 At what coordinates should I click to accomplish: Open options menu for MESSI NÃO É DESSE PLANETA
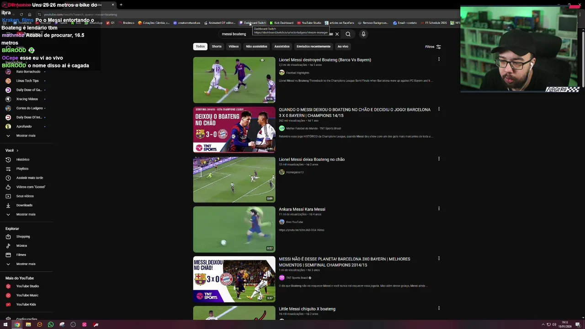coord(439,259)
